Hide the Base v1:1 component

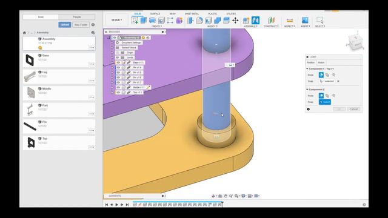[x=118, y=62]
